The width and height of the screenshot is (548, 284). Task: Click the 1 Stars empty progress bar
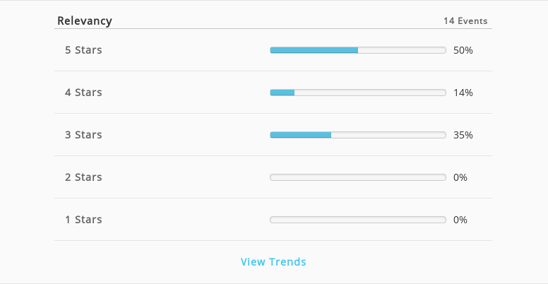coord(358,220)
